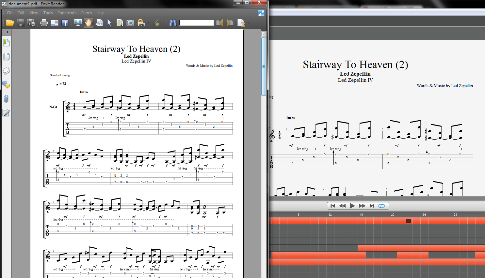This screenshot has width=485, height=278.
Task: Open the Attachments paperclip panel
Action: (x=6, y=99)
